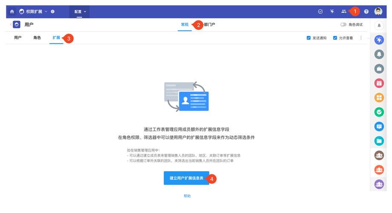Click the 如在销售管理应用中 example text

coord(143,150)
